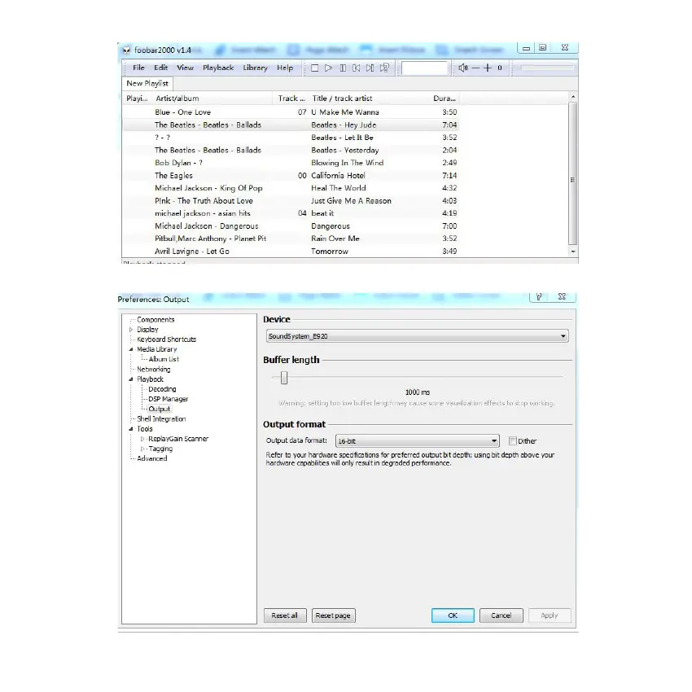Click Artist/album column header

pos(212,99)
